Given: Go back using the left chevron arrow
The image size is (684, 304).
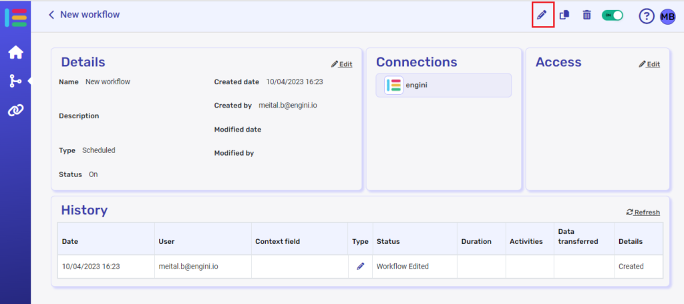Looking at the screenshot, I should click(51, 15).
